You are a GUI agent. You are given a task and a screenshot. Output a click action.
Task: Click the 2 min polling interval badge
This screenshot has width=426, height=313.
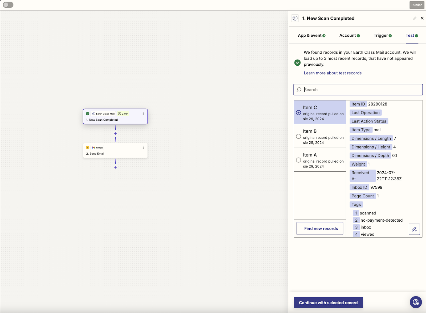(123, 114)
